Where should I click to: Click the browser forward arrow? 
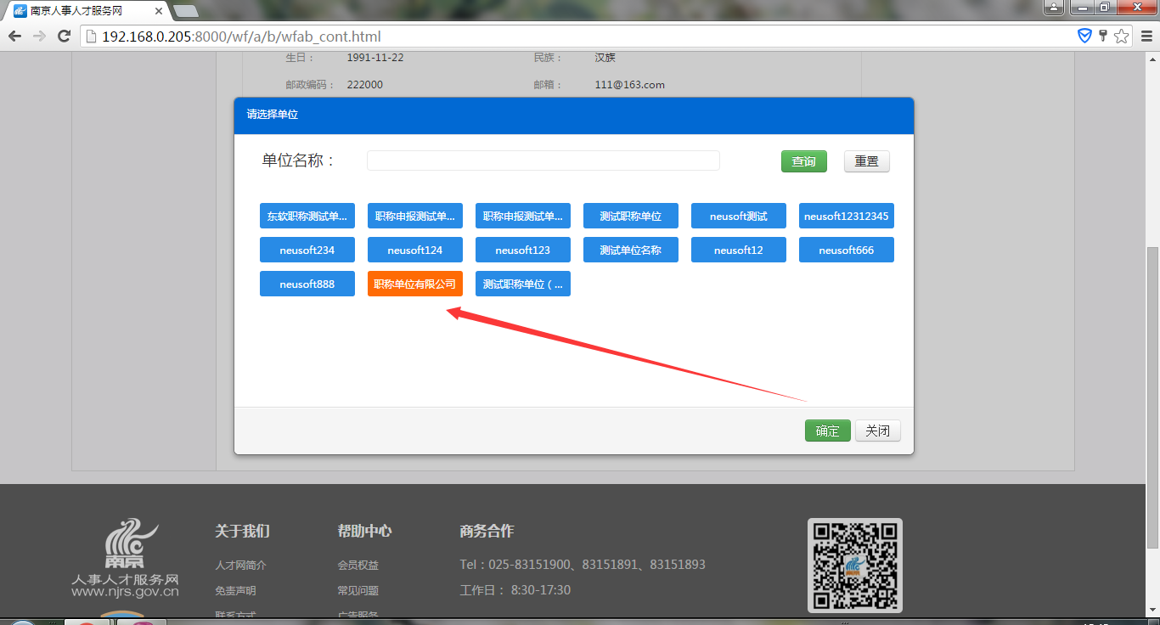tap(39, 37)
